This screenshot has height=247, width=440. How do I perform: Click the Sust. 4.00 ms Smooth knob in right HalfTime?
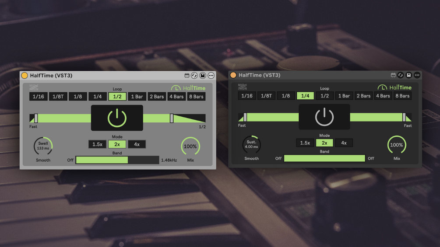click(251, 145)
